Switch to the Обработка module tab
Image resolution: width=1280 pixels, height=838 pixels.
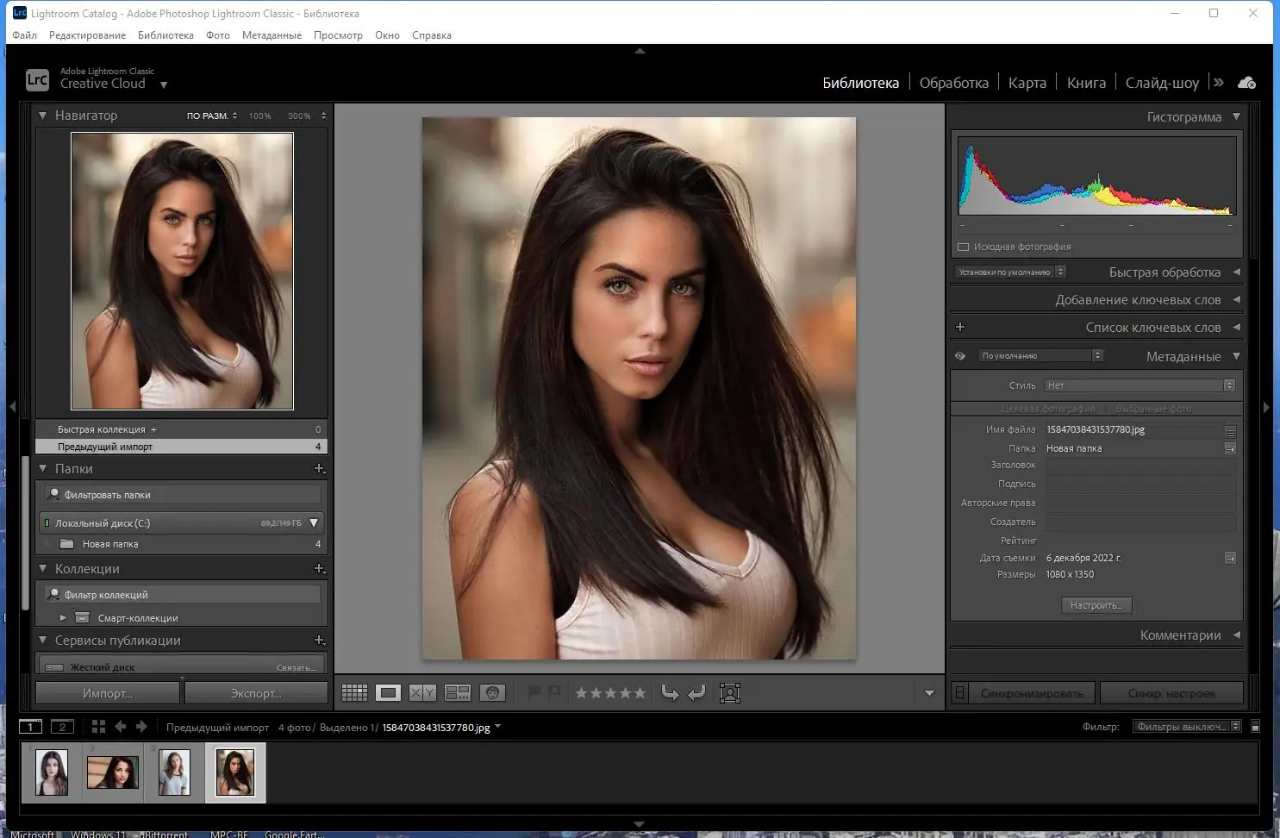click(x=953, y=83)
